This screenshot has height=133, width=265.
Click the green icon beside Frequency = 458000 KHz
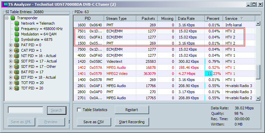17,29
